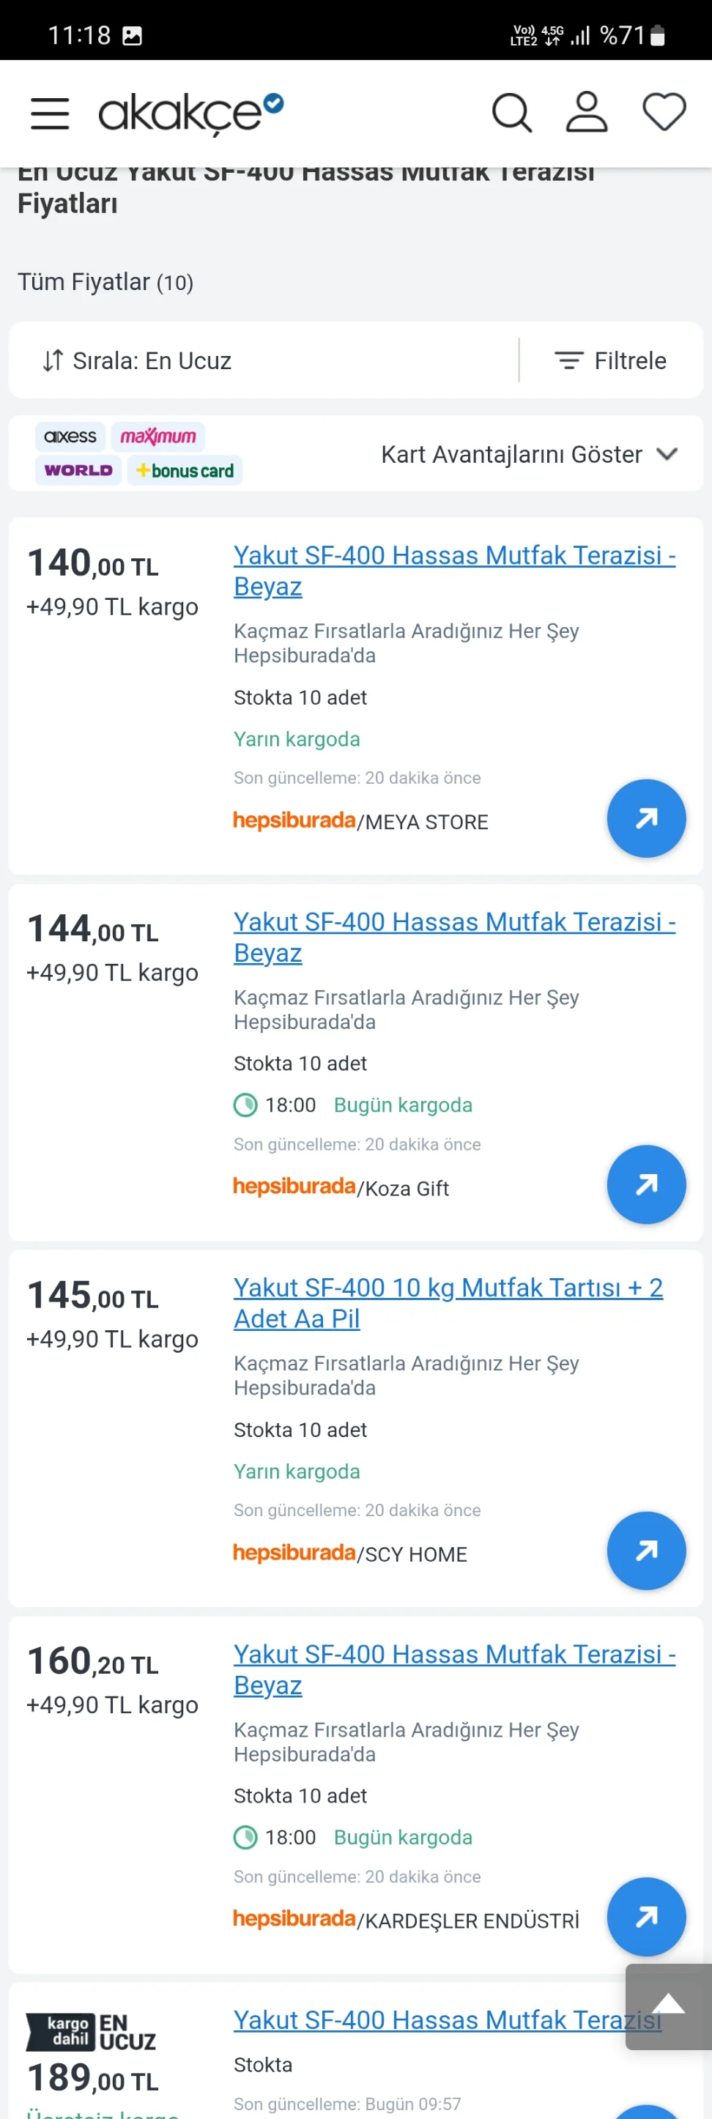Expand Kart Avantajlarını Göster
This screenshot has width=712, height=2119.
click(528, 454)
